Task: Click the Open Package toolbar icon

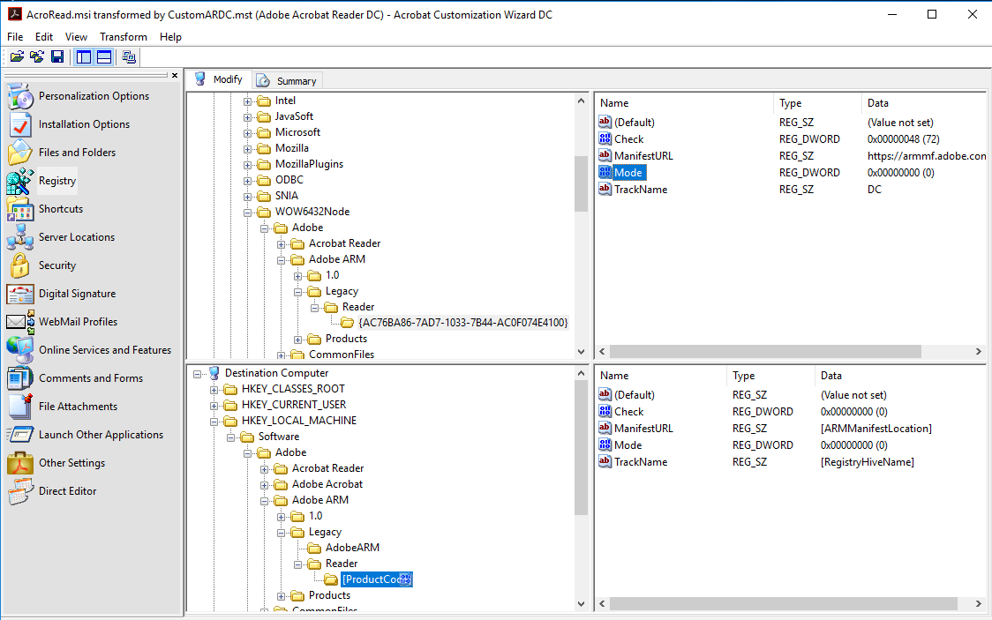Action: (x=17, y=57)
